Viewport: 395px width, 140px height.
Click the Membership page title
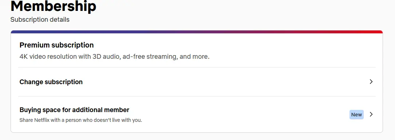click(54, 6)
